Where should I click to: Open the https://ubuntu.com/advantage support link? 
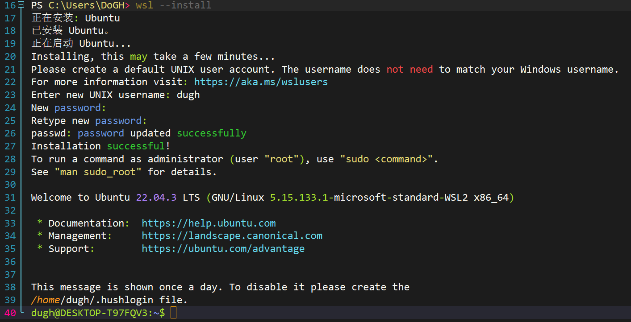(223, 249)
